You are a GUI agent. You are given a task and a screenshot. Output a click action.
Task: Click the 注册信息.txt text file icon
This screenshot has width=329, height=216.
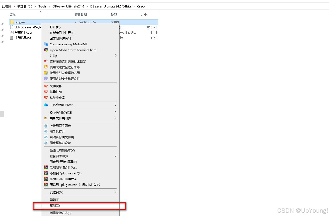(12, 38)
